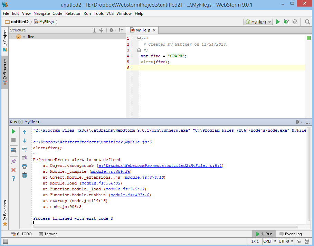Open Run panel gear settings
314x246 pixels.
(x=298, y=122)
